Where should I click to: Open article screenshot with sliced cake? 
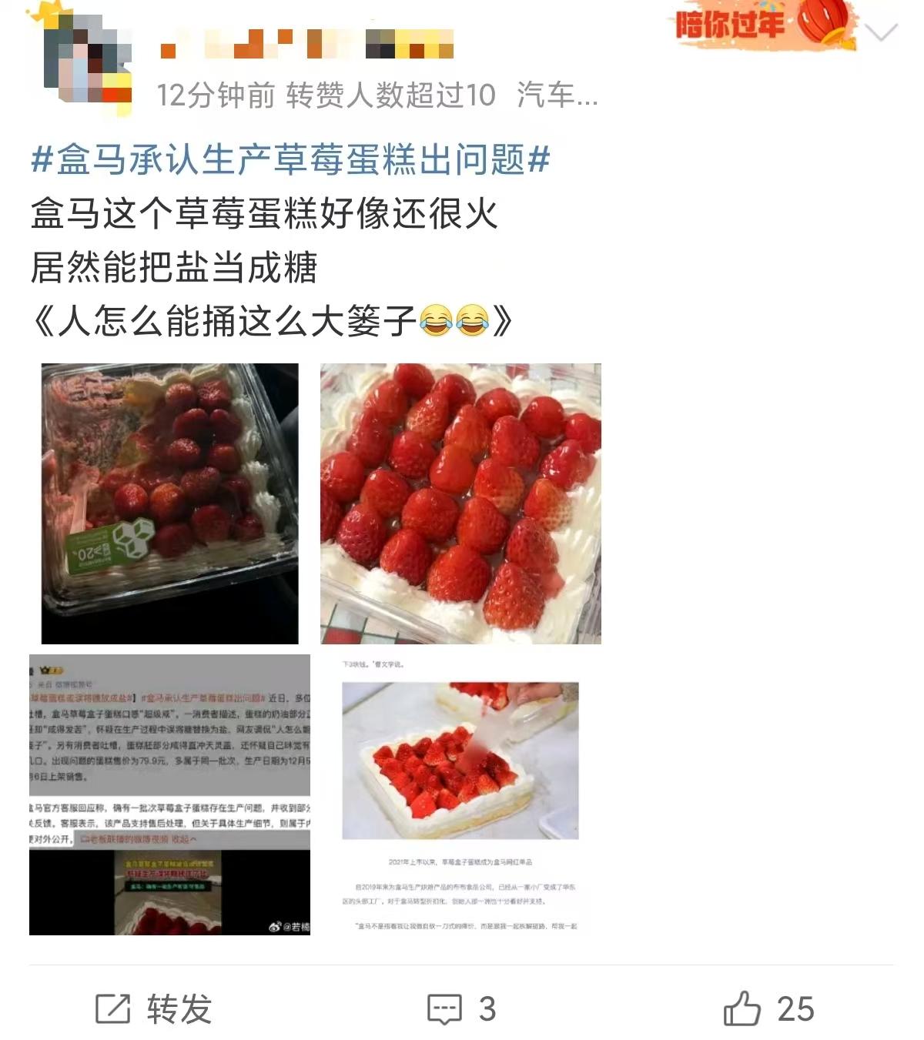(460, 794)
